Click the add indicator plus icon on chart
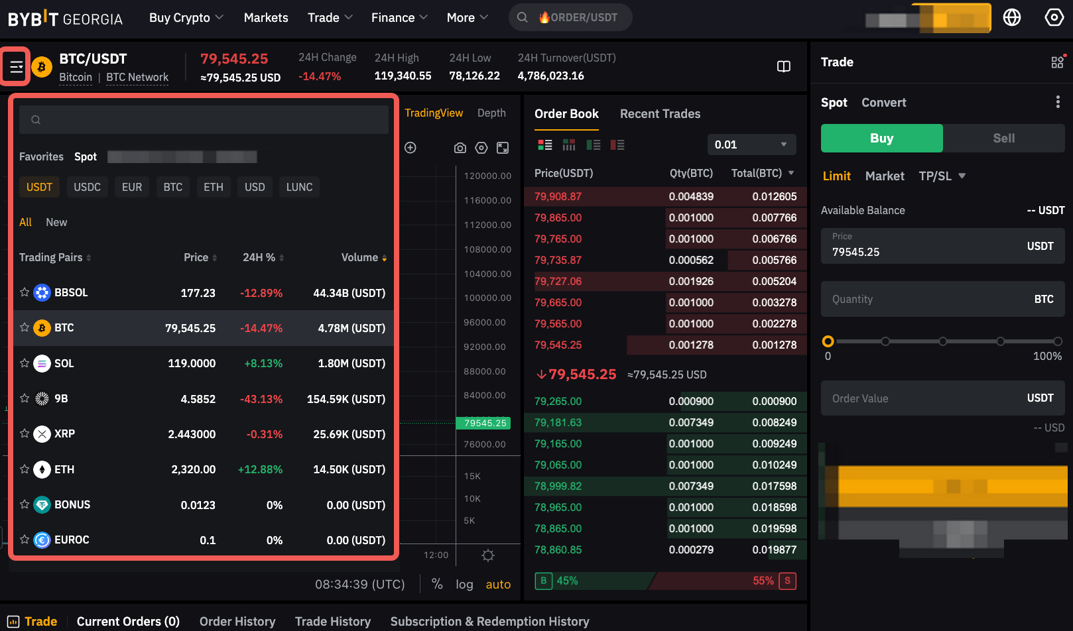The width and height of the screenshot is (1073, 631). point(410,148)
